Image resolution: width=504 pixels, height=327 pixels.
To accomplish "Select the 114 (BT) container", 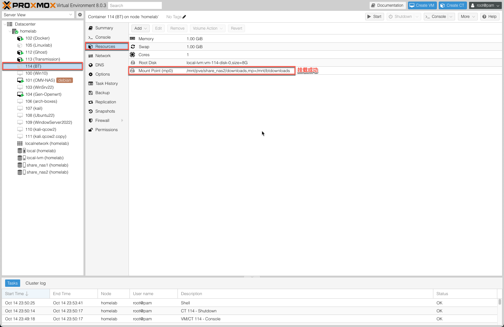I will (43, 66).
